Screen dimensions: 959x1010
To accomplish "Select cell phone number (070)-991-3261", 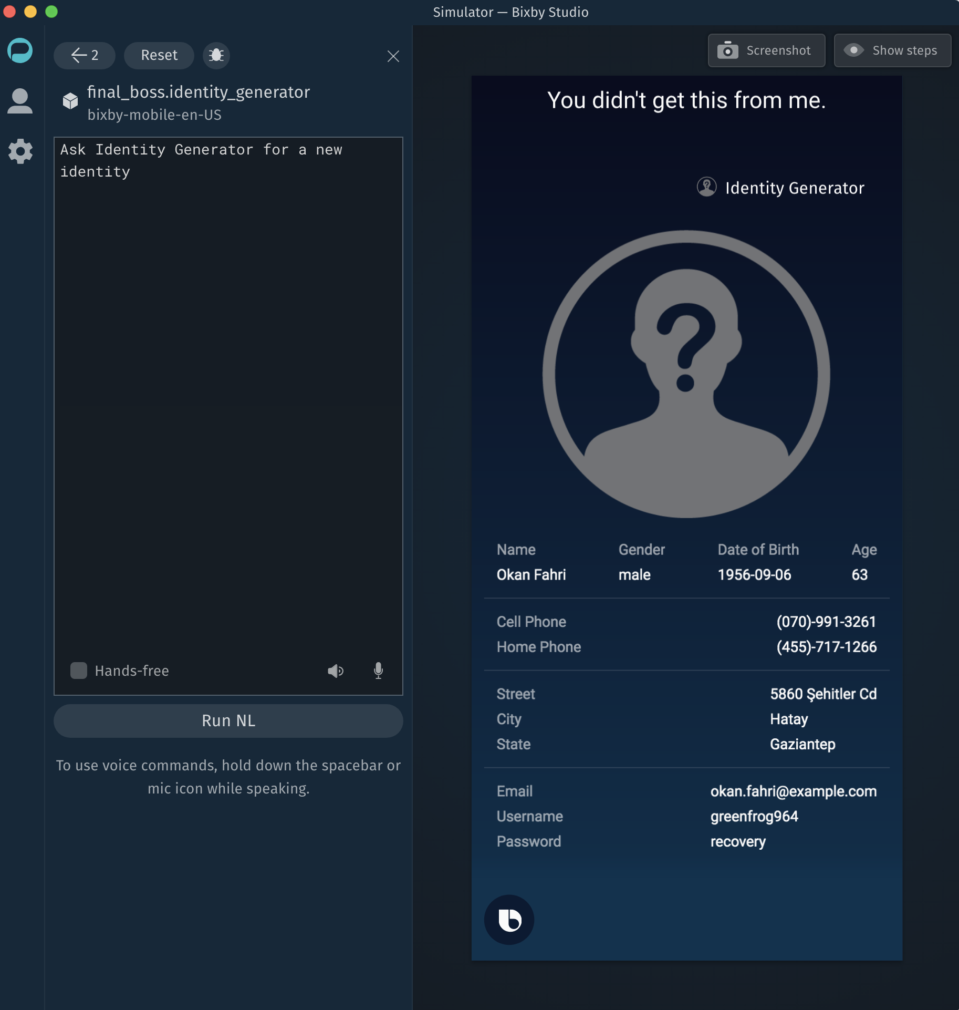I will (x=826, y=622).
